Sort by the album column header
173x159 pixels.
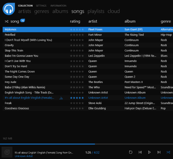pos(130,21)
